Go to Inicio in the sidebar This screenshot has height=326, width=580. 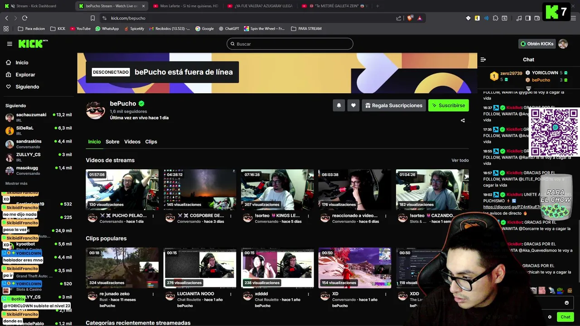[x=22, y=62]
